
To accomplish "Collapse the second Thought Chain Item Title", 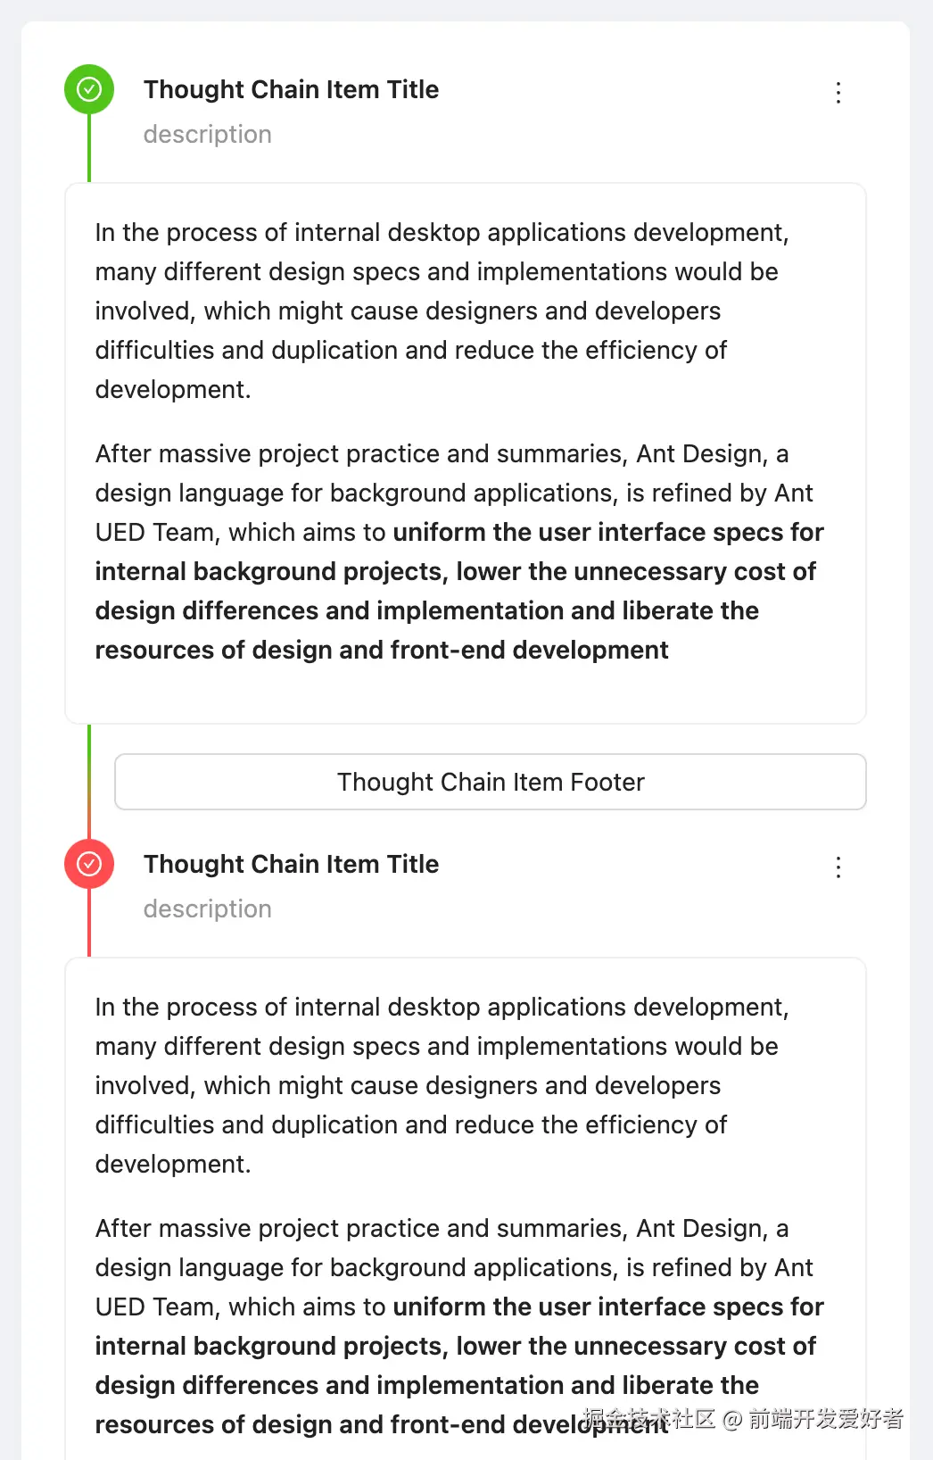I will [x=291, y=864].
